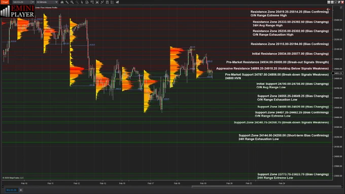Click the Feb 17 date on time axis

point(151,183)
